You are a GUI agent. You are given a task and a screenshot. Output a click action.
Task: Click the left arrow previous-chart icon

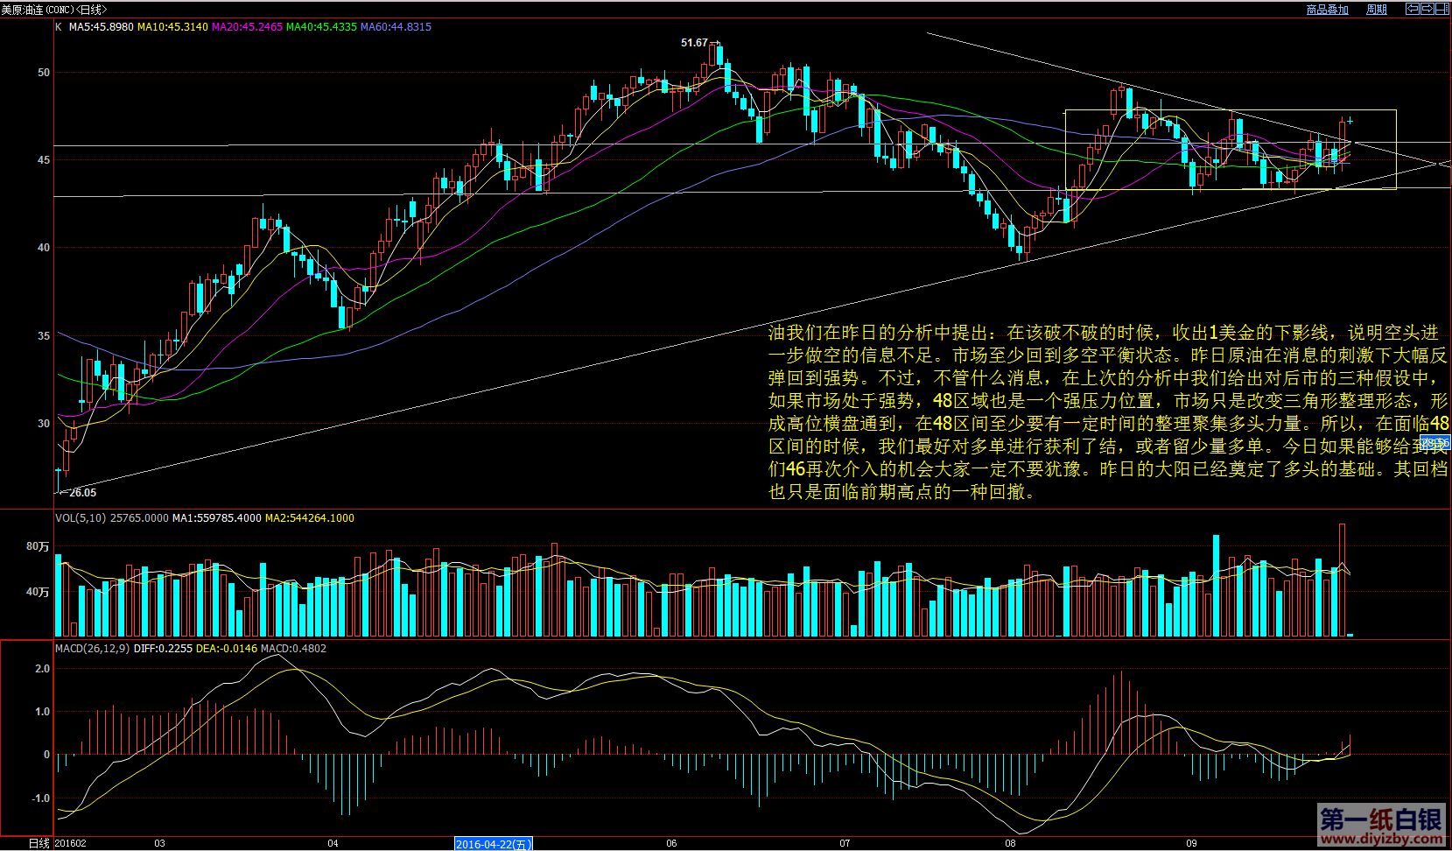click(x=1412, y=9)
